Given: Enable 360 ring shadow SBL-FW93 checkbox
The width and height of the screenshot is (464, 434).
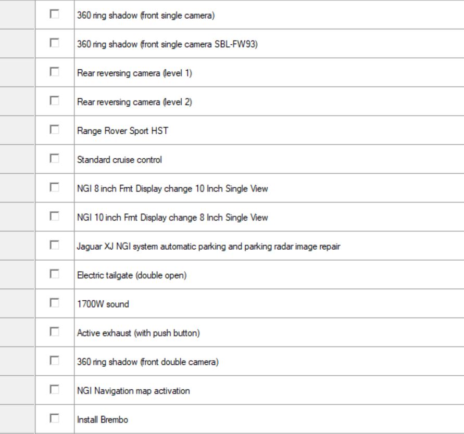Looking at the screenshot, I should click(x=54, y=44).
